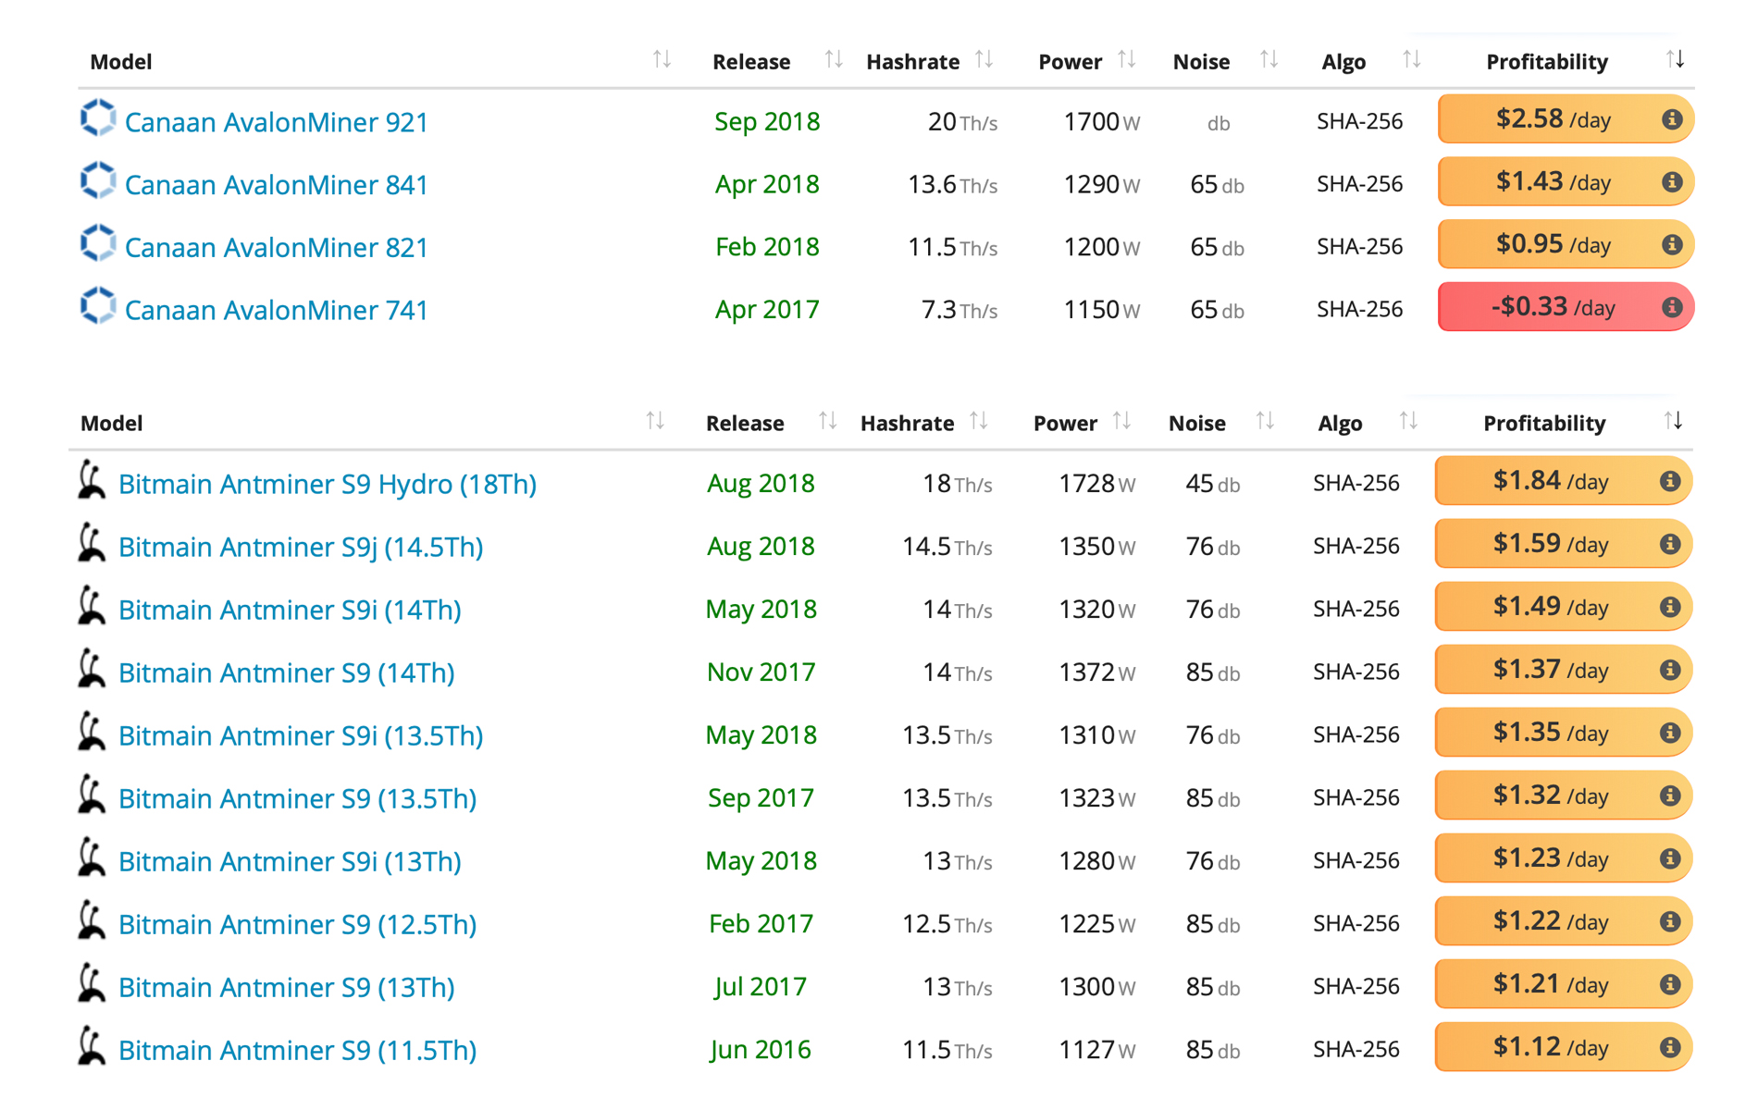The width and height of the screenshot is (1758, 1110).
Task: Sort Bitmain table by Noise arrows
Action: pos(1265,422)
